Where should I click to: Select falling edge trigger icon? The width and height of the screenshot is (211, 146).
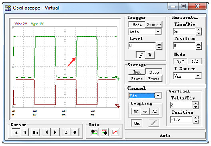150,55
